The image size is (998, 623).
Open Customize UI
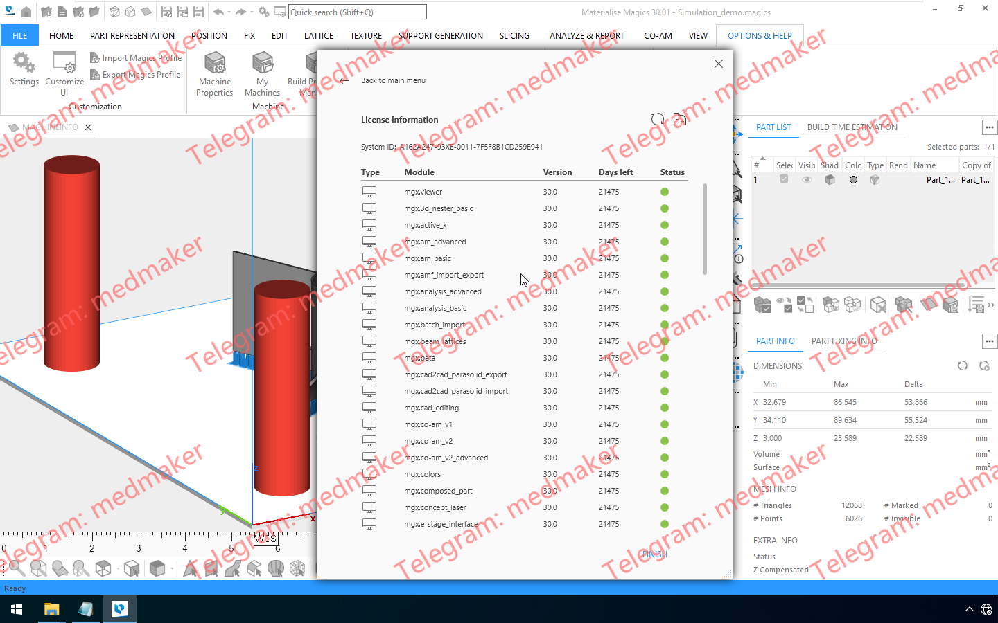tap(64, 73)
